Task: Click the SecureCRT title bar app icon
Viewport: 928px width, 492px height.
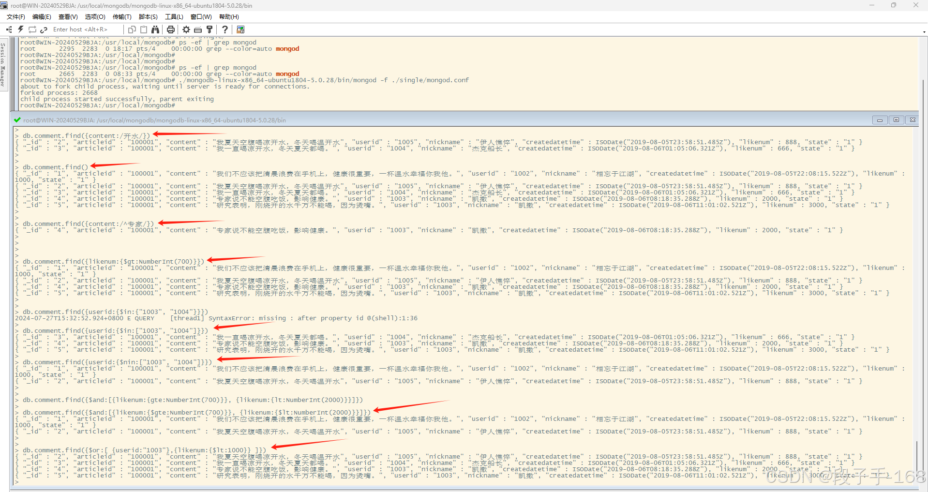Action: coord(4,5)
